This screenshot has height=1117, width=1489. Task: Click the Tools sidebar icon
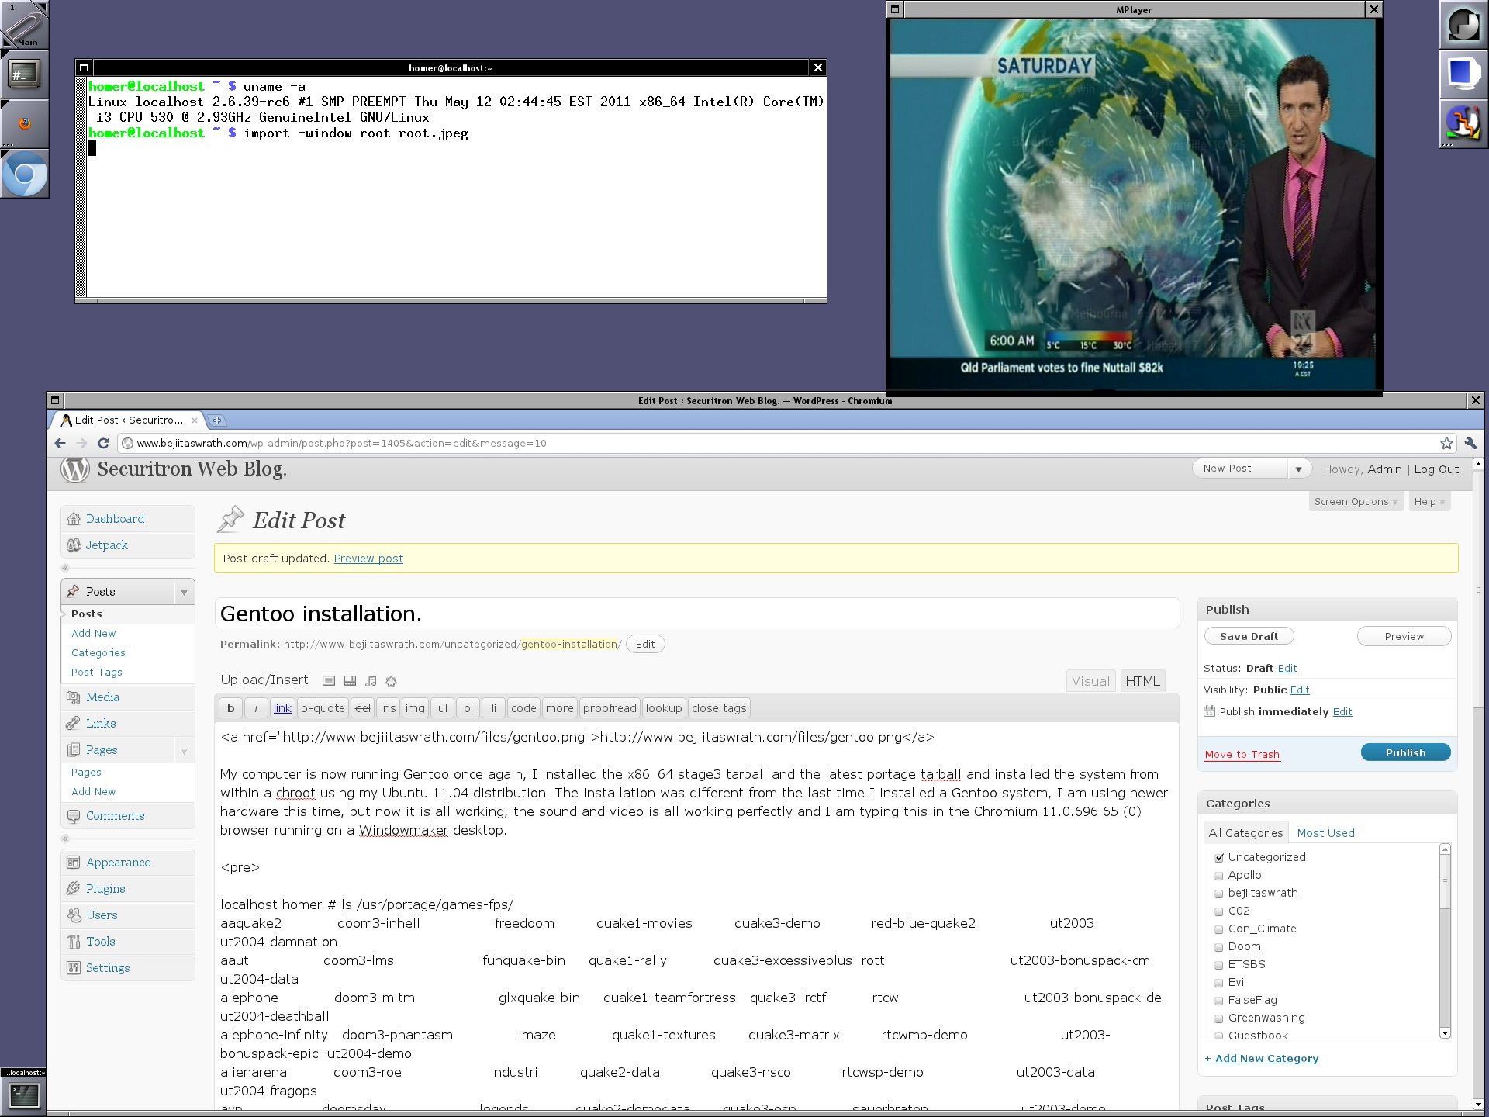[74, 942]
